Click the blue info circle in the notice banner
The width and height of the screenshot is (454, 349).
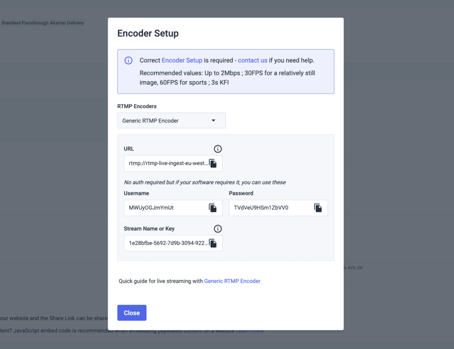click(x=129, y=60)
